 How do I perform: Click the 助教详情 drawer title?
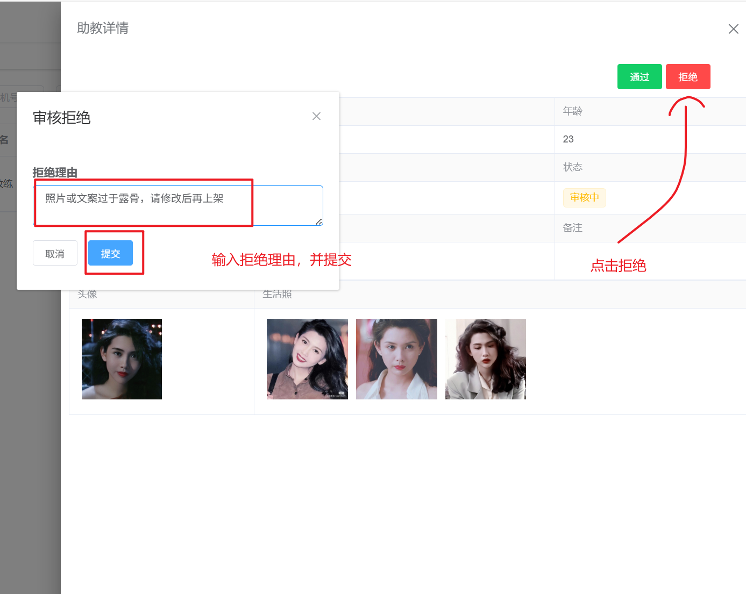103,28
